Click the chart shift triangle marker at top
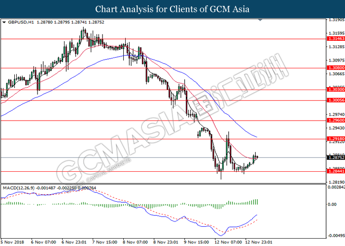Image resolution: width=345 pixels, height=246 pixels. tap(260, 20)
